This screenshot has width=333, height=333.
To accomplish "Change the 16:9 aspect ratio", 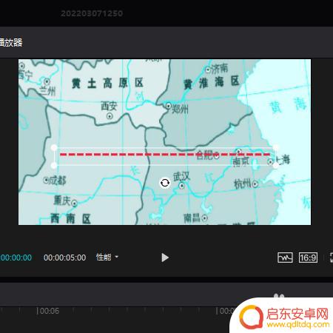I will point(308,258).
